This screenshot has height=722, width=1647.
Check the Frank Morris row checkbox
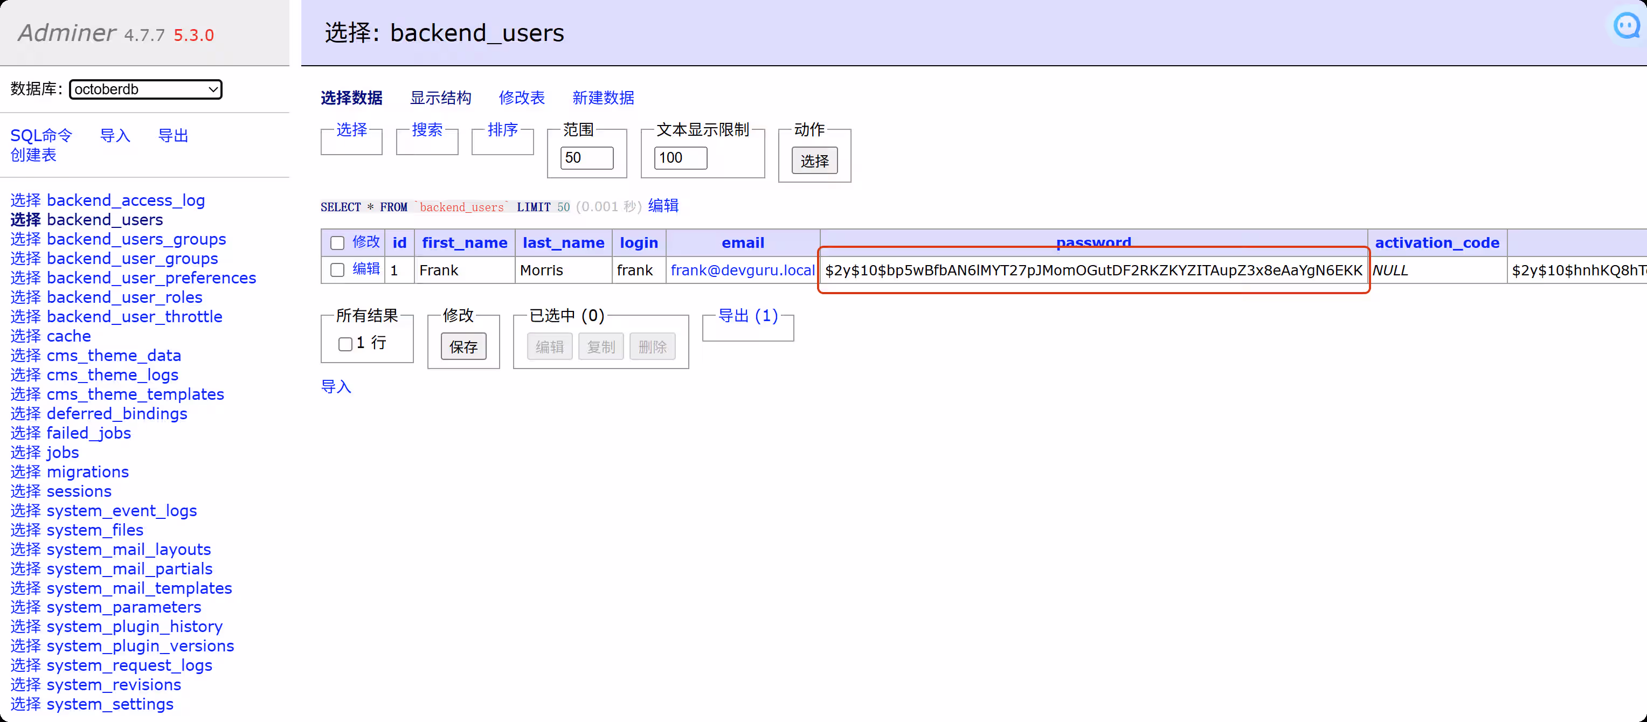pyautogui.click(x=337, y=269)
